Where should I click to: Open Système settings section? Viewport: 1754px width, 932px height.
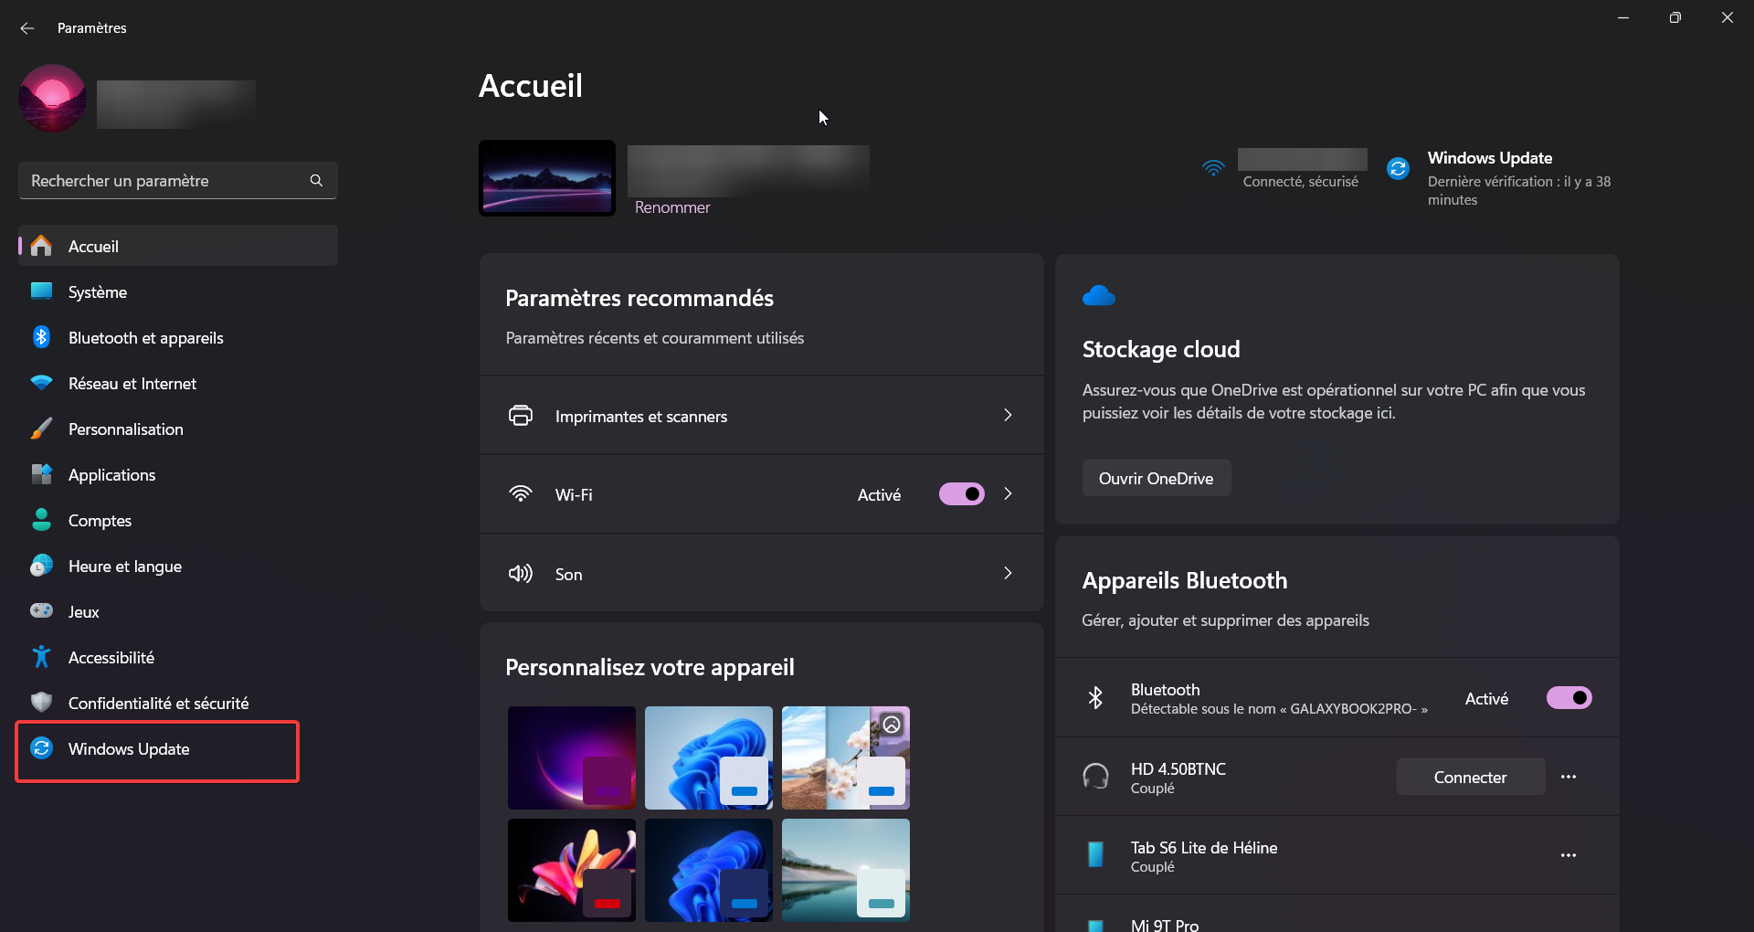point(178,291)
